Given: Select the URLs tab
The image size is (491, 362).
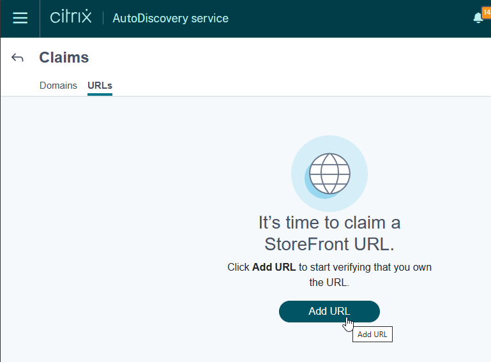Looking at the screenshot, I should (100, 86).
